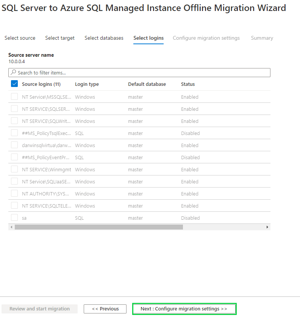Click the horizontal scrollbar right arrow
300x318 pixels.
tap(267, 227)
